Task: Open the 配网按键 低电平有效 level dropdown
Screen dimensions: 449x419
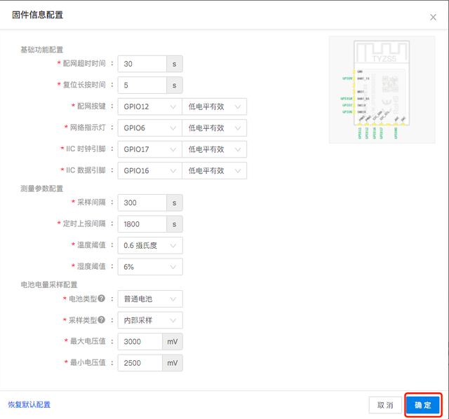Action: pos(214,107)
